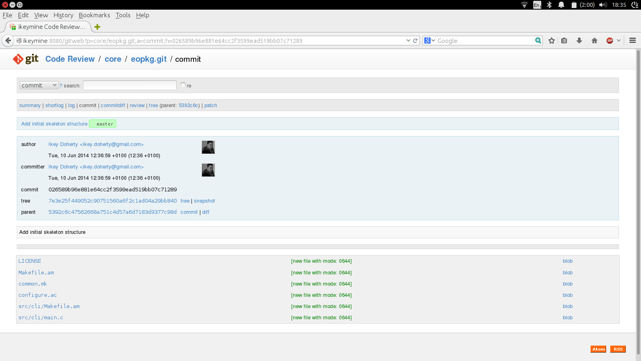Toggle the 're' regex search checkbox
This screenshot has width=641, height=361.
183,85
